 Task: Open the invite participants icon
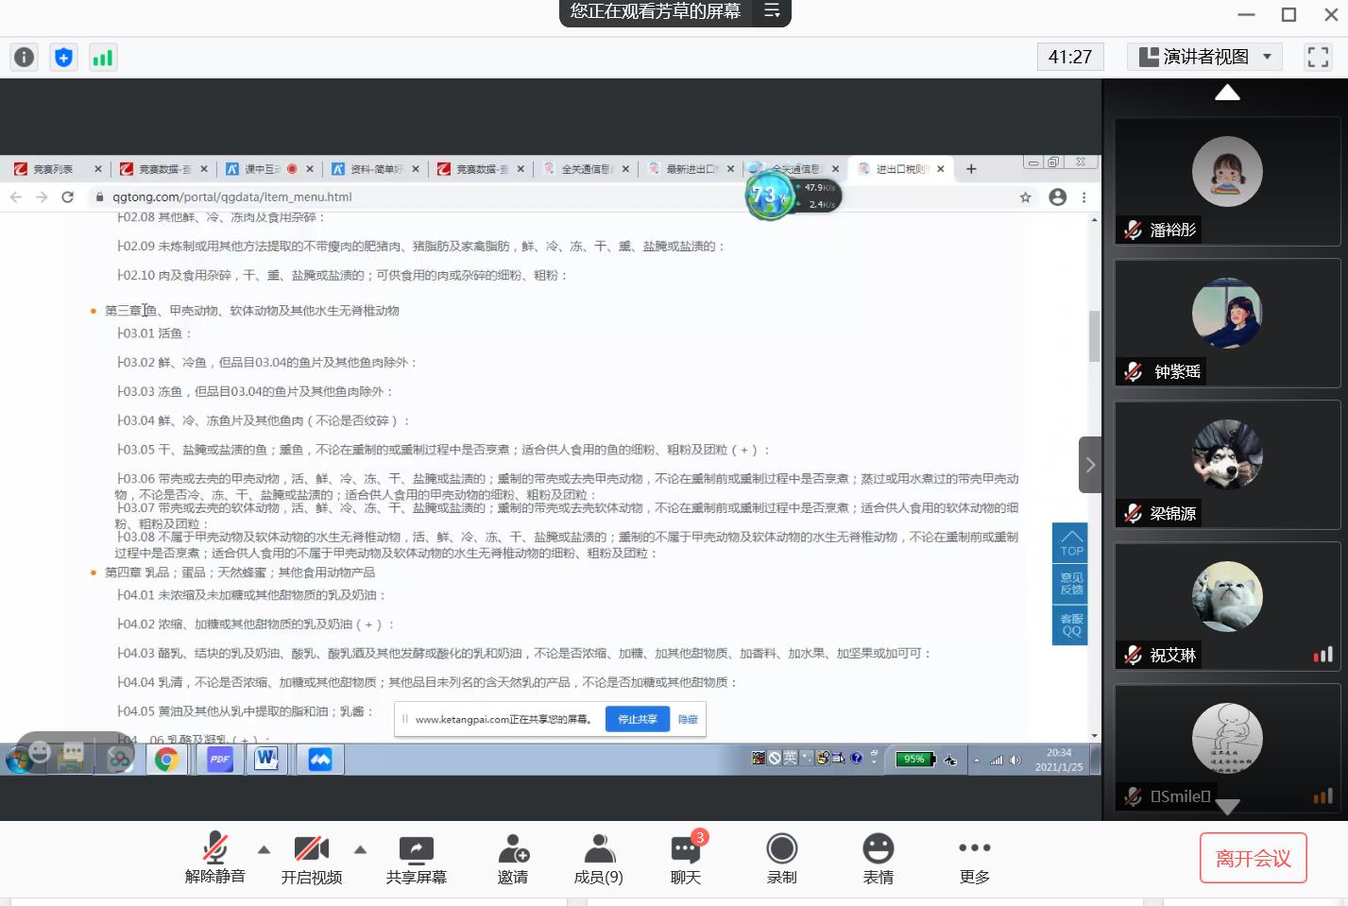tap(513, 858)
